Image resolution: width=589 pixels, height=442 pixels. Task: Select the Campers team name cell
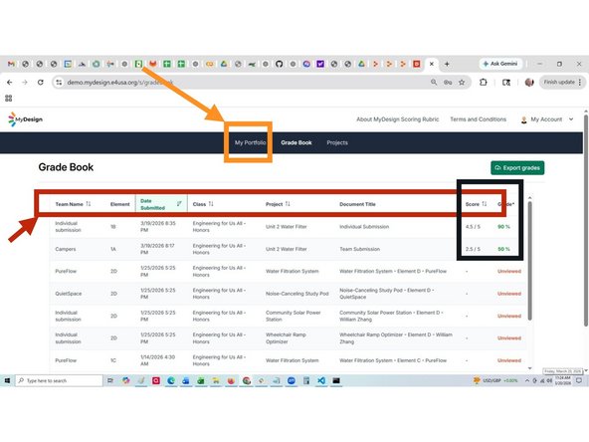coord(66,249)
